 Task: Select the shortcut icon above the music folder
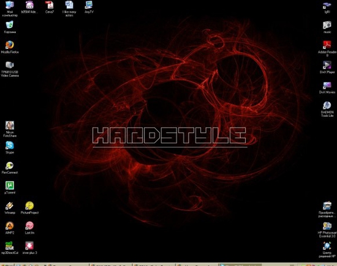click(327, 7)
